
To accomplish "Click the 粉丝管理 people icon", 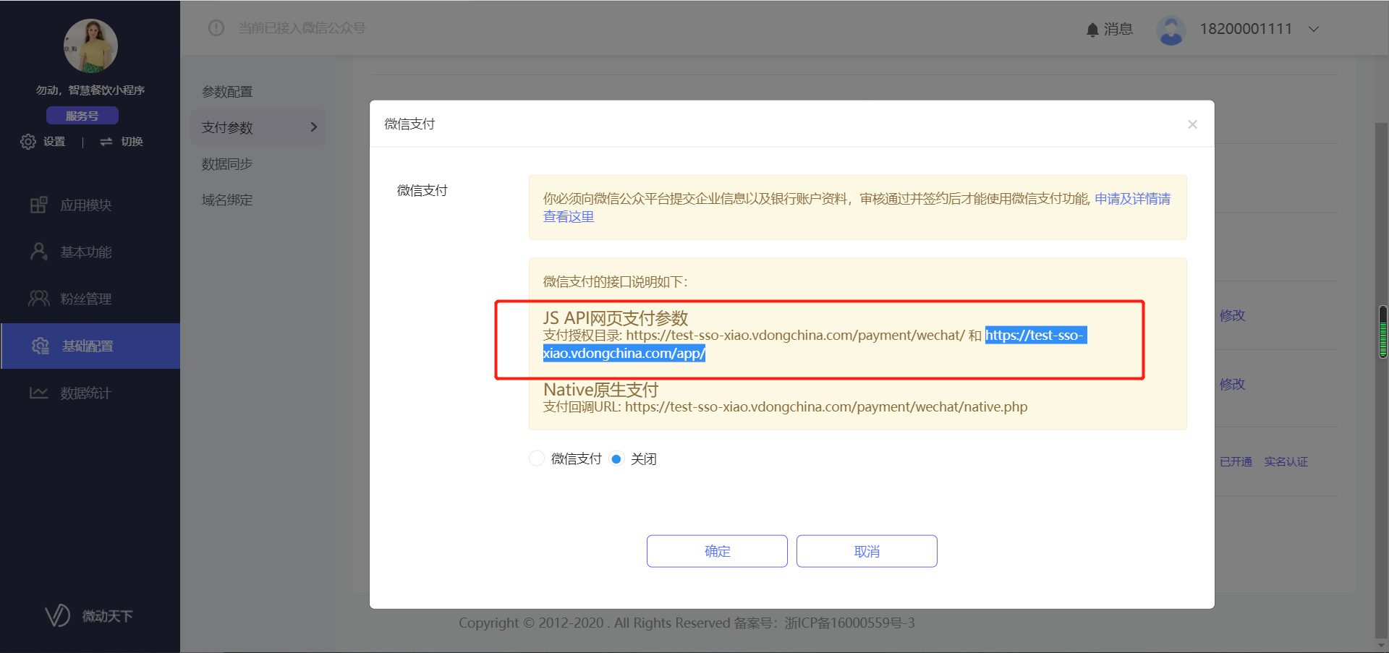I will 39,299.
